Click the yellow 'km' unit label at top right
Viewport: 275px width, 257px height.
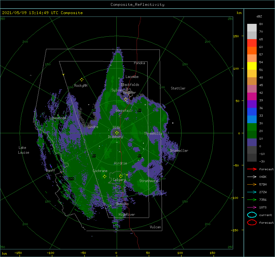coord(239,13)
